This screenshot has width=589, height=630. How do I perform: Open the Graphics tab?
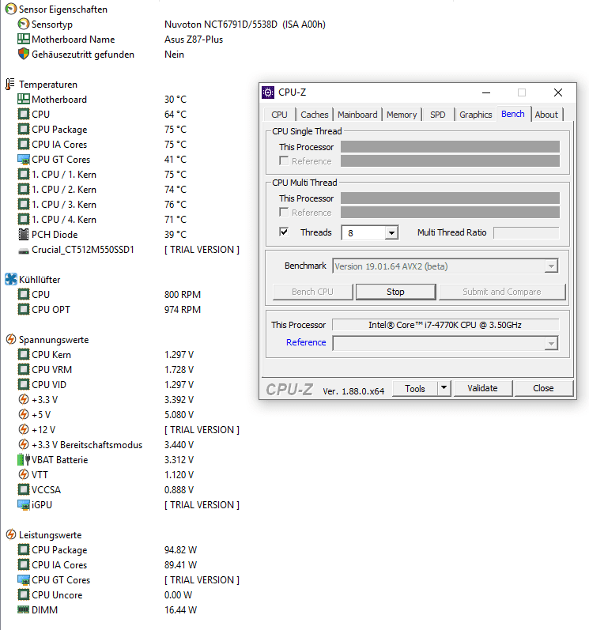pos(475,115)
